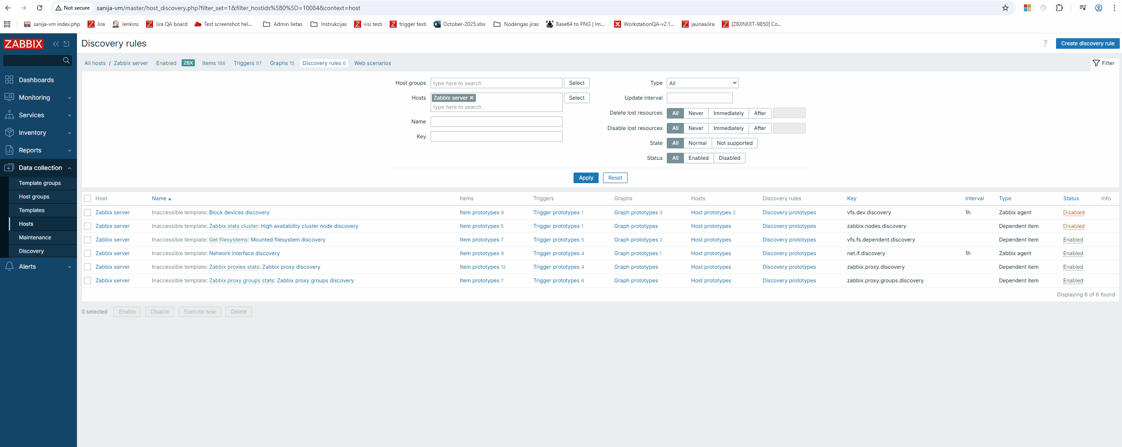1122x447 pixels.
Task: Click into the Update interval field
Action: [x=699, y=98]
